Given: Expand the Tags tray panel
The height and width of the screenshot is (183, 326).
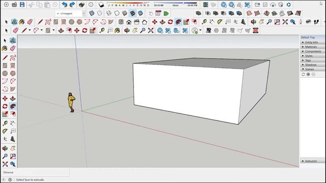Looking at the screenshot, I should click(x=313, y=60).
